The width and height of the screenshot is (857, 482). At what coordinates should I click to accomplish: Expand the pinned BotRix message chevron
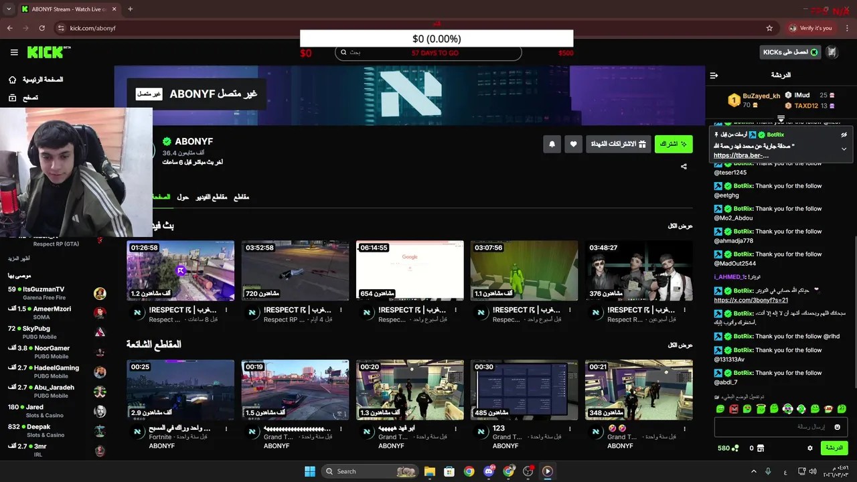844,149
